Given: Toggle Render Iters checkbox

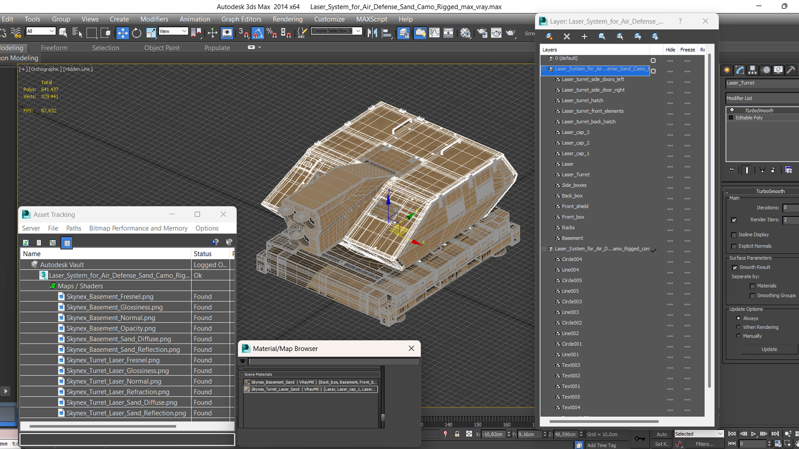Looking at the screenshot, I should (x=734, y=220).
